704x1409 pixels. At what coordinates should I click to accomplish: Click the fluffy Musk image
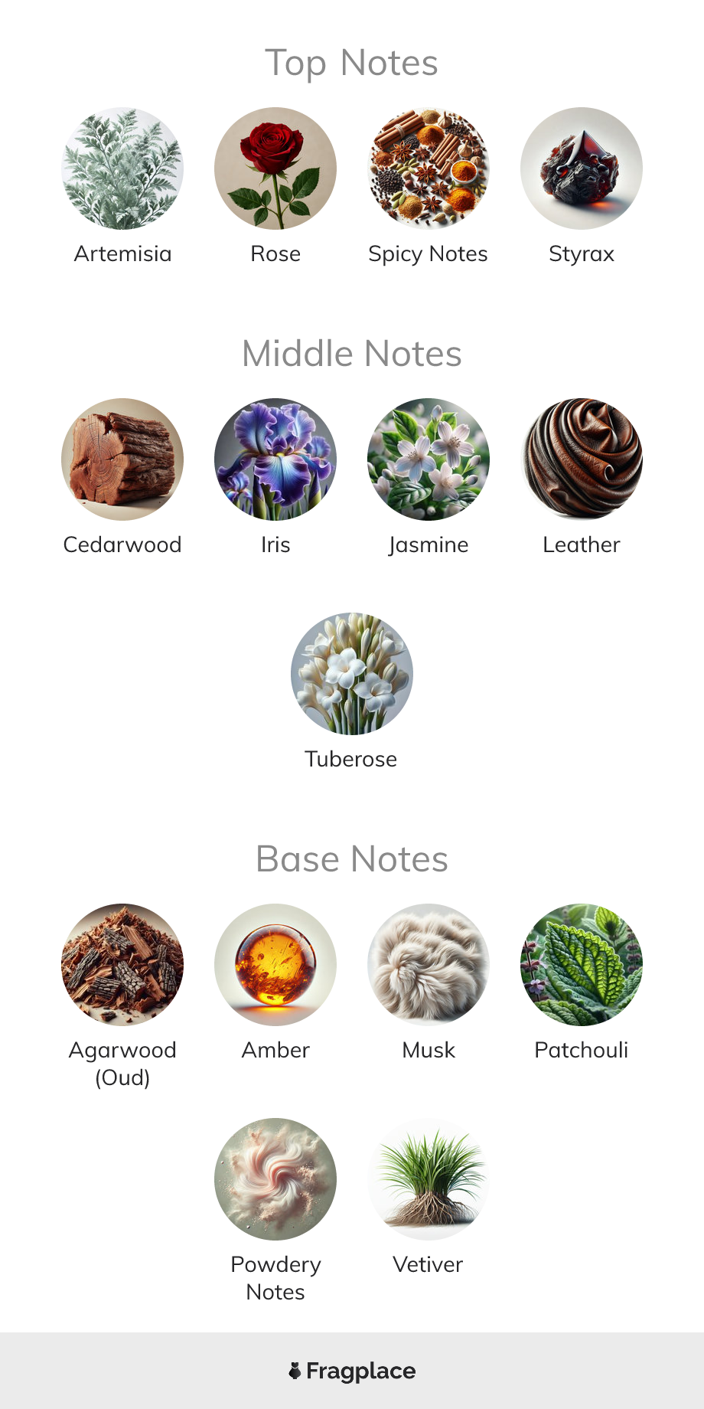(429, 965)
